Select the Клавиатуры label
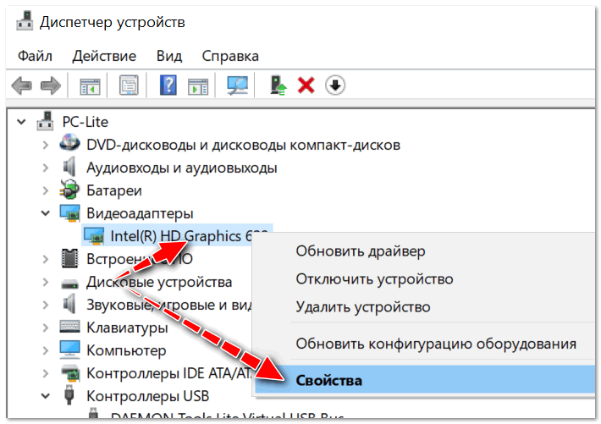601x424 pixels. tap(127, 328)
